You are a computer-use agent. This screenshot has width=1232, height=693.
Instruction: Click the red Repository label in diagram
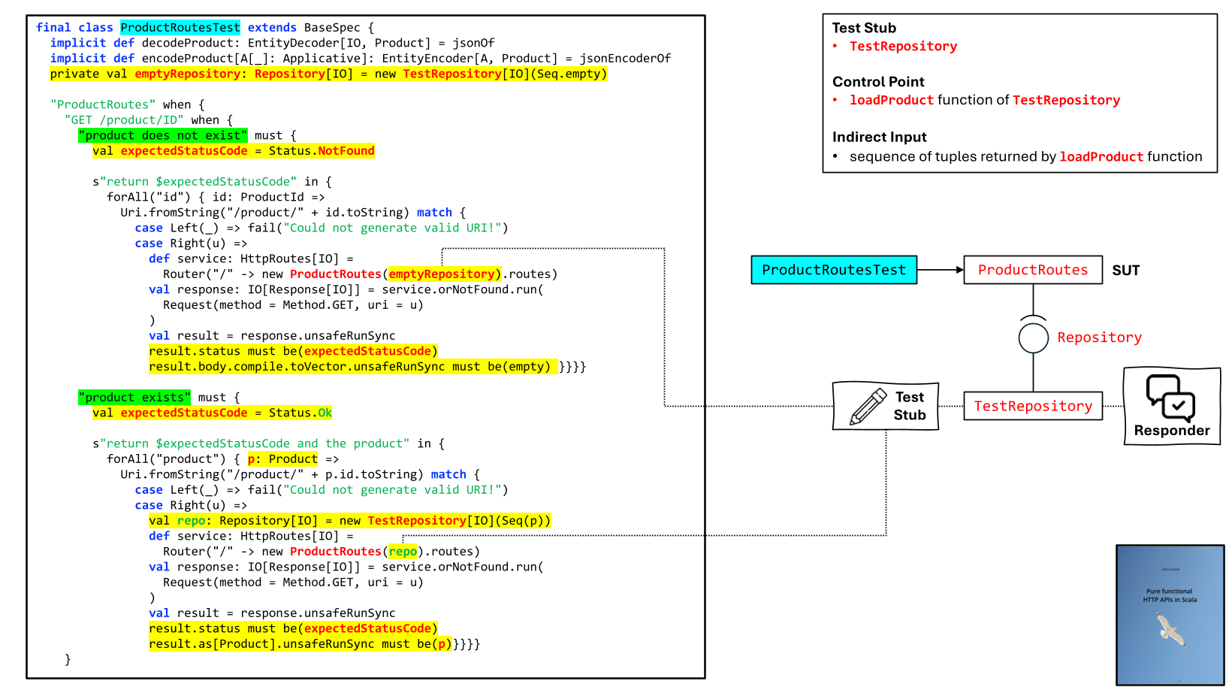(x=1100, y=337)
